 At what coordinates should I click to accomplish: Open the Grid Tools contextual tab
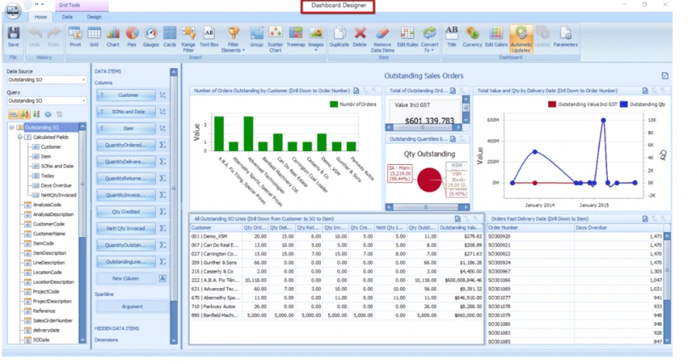(70, 5)
